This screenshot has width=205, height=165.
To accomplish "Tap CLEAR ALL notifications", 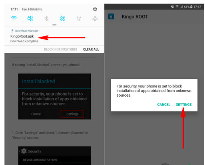I will (x=91, y=50).
